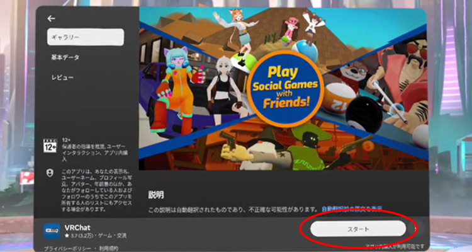Image resolution: width=472 pixels, height=252 pixels.
Task: Click the data sharing notice text
Action: coord(89,189)
